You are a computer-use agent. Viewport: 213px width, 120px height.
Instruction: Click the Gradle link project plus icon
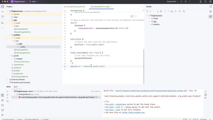pos(150,11)
